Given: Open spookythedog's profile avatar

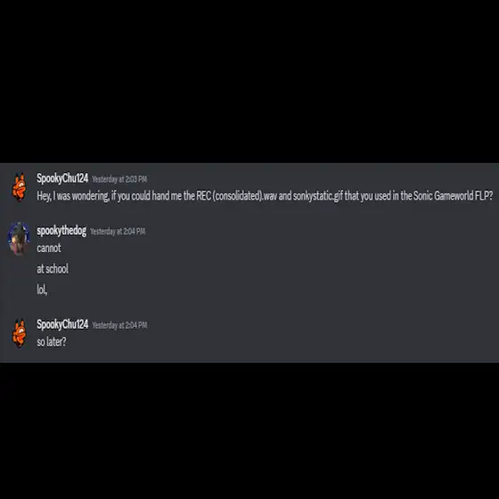Looking at the screenshot, I should pyautogui.click(x=19, y=239).
